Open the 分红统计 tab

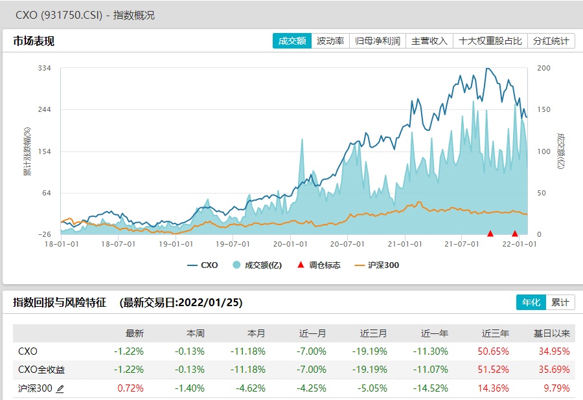coord(551,41)
